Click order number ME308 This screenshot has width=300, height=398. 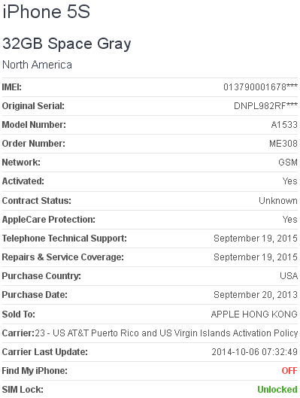tap(283, 144)
